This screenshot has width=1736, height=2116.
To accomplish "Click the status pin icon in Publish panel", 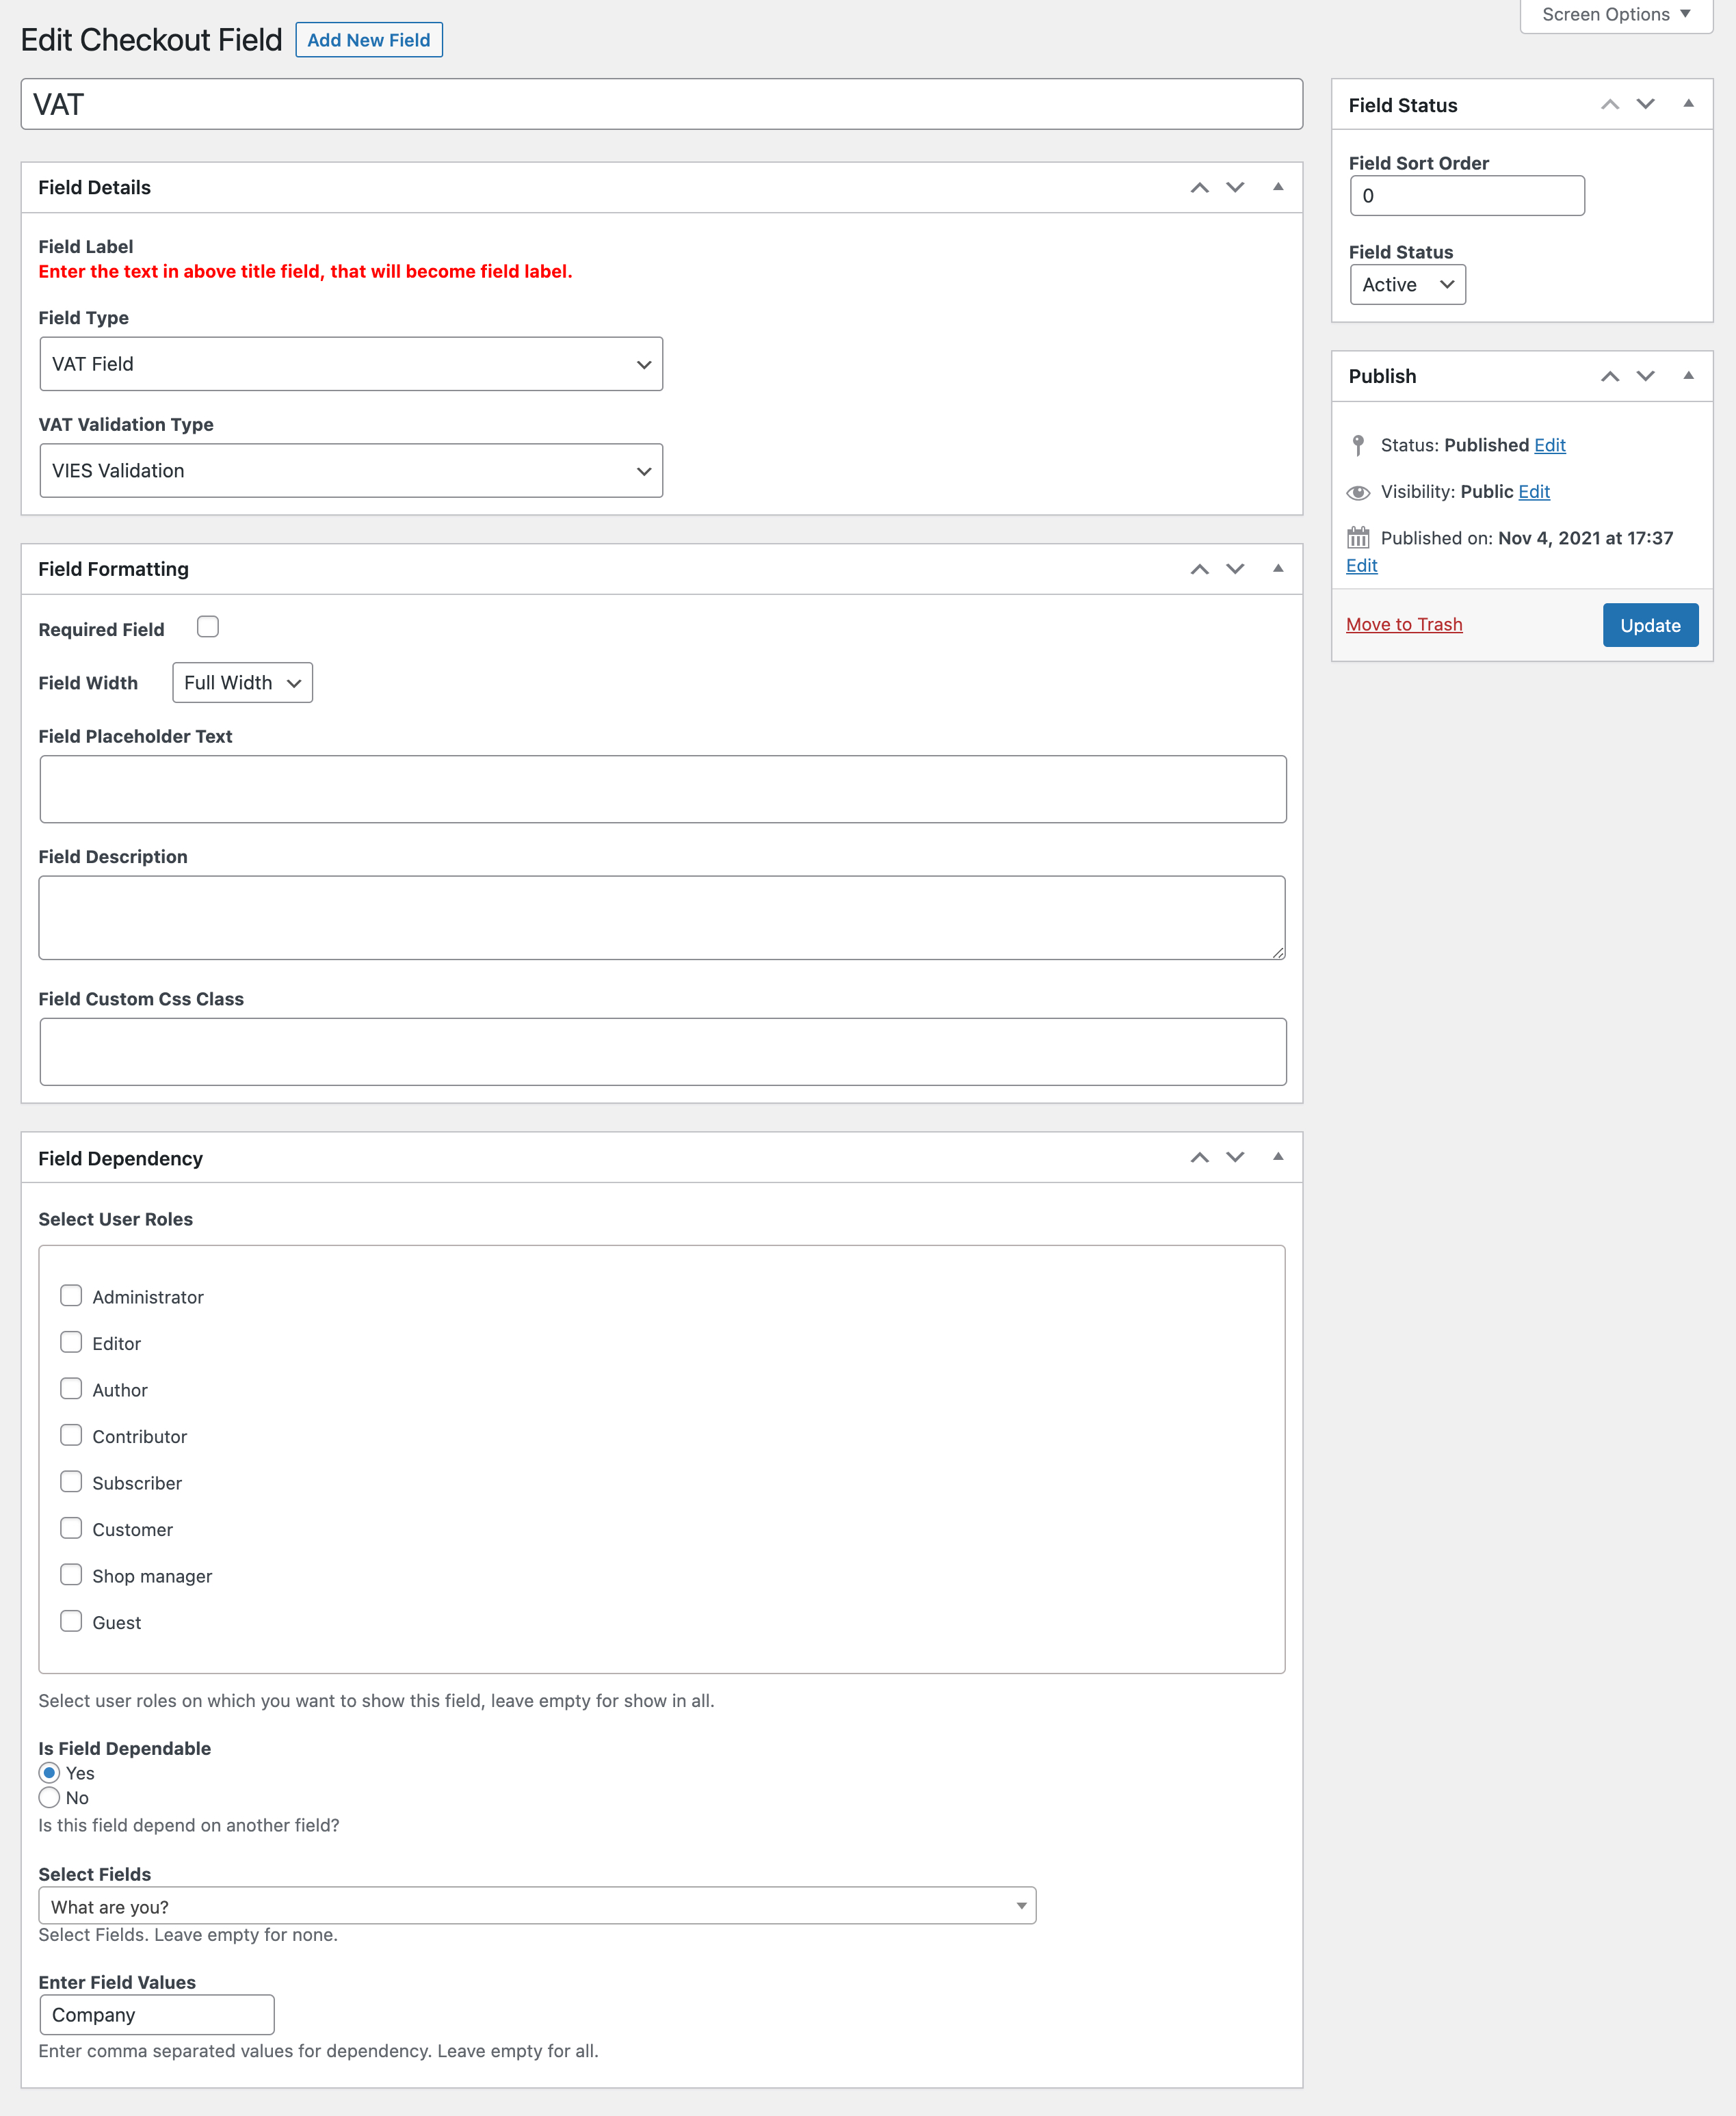I will click(1359, 444).
